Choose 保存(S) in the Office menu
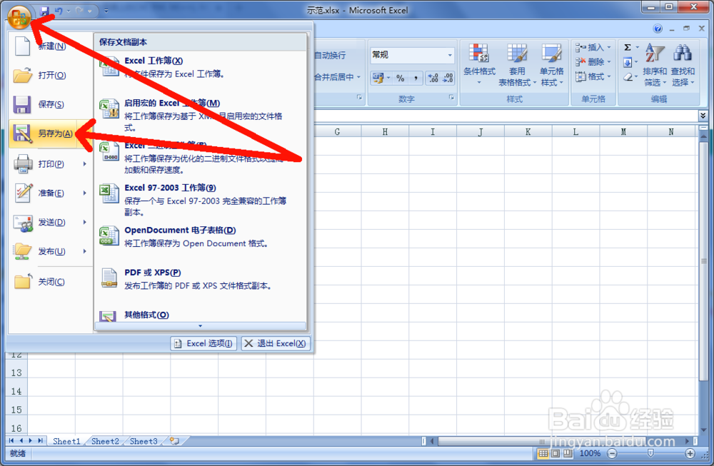The height and width of the screenshot is (466, 714). [50, 104]
